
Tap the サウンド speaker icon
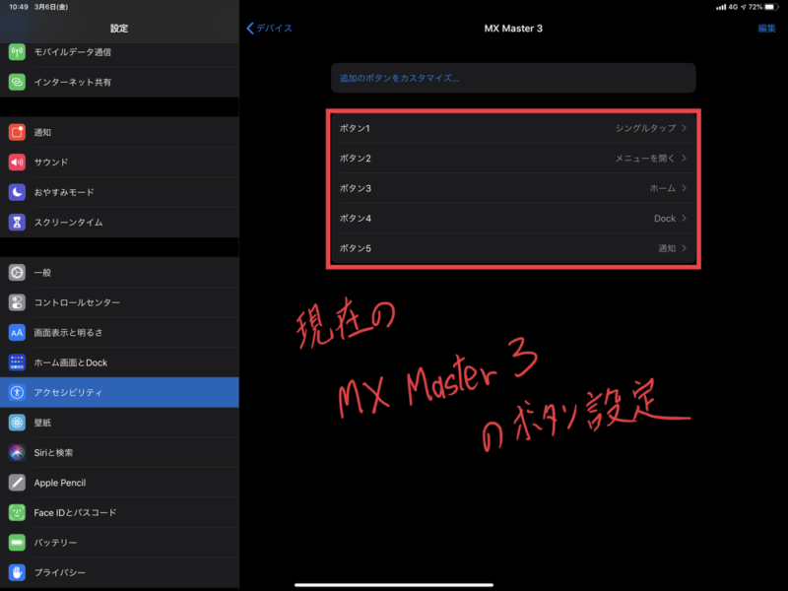[x=17, y=162]
